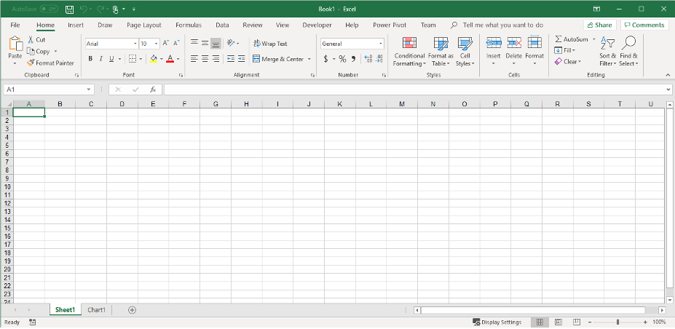Increase font size with larger A

pyautogui.click(x=166, y=44)
